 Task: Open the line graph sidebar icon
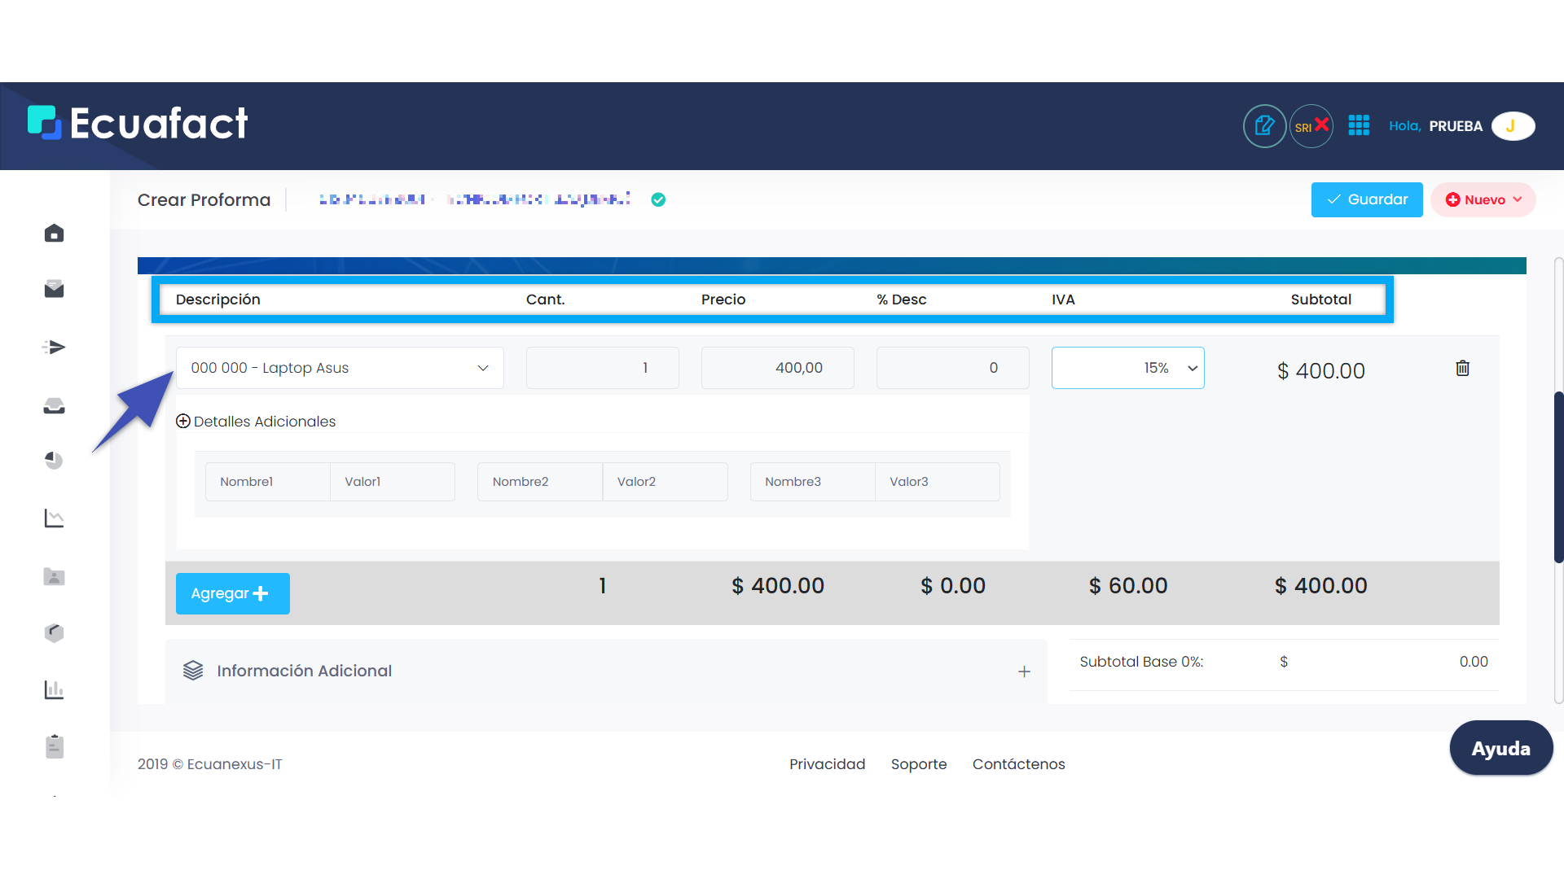[x=54, y=518]
